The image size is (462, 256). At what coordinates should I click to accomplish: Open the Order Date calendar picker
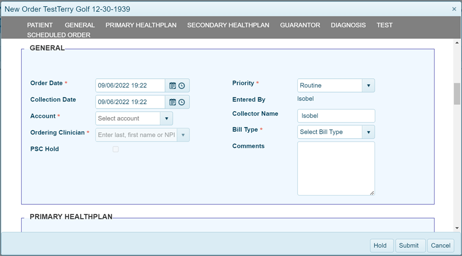tap(173, 86)
